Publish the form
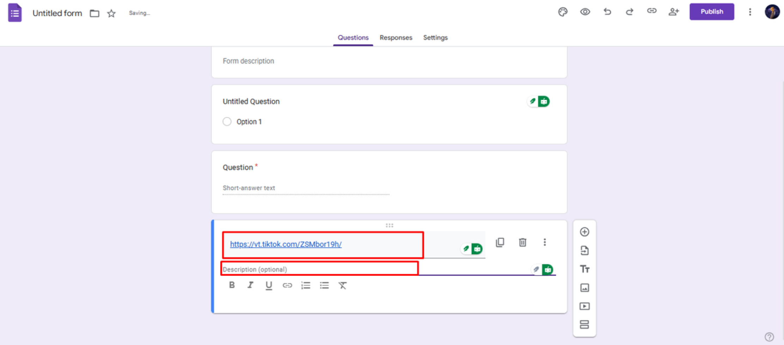784x345 pixels. coord(711,12)
